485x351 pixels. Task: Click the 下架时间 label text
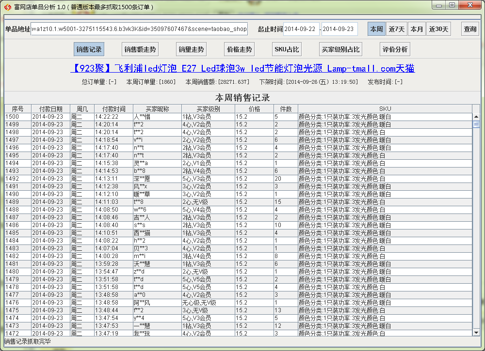pos(308,82)
